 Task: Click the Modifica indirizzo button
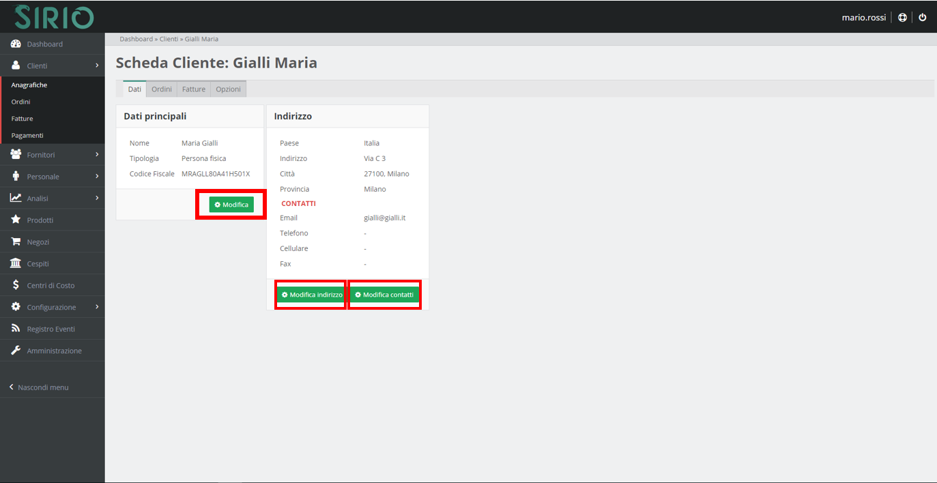click(310, 295)
